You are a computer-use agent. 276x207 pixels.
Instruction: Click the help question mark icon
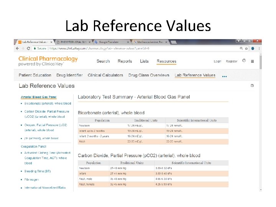point(244,61)
